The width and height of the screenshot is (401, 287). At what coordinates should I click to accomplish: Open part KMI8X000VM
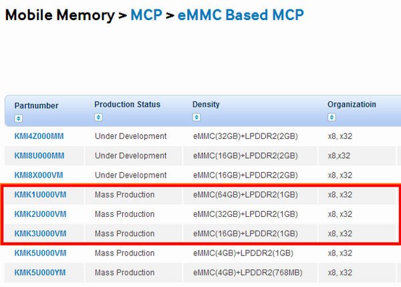39,175
